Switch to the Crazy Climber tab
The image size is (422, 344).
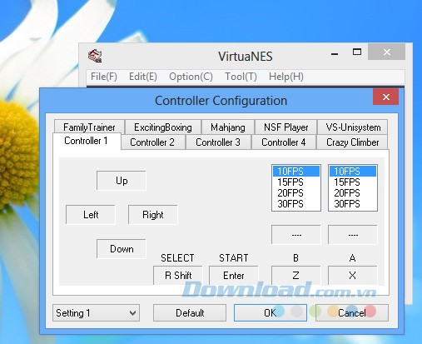point(352,142)
